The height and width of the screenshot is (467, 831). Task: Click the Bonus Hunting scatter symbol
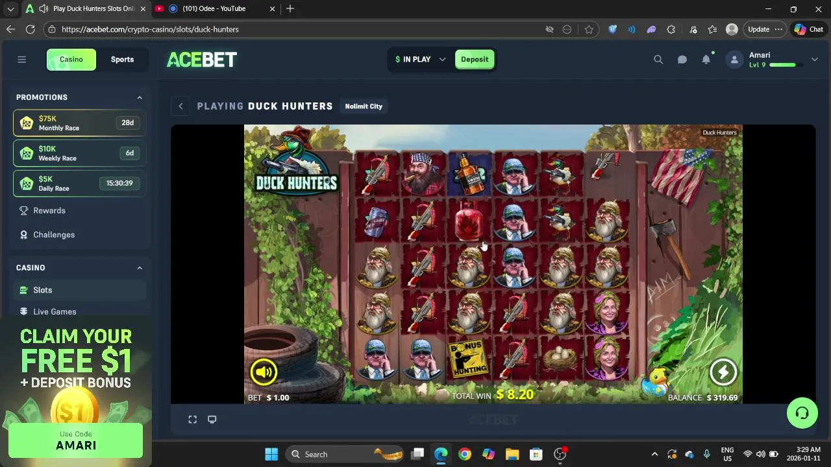point(468,359)
